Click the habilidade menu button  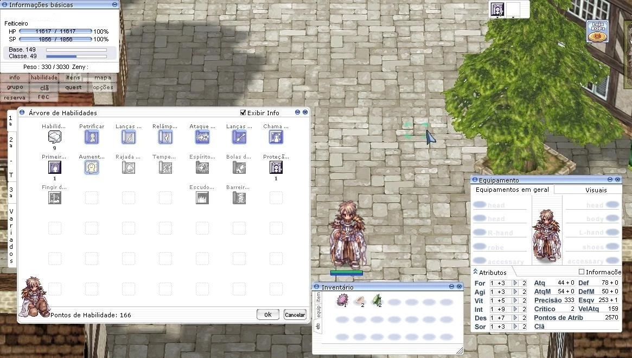(x=44, y=78)
